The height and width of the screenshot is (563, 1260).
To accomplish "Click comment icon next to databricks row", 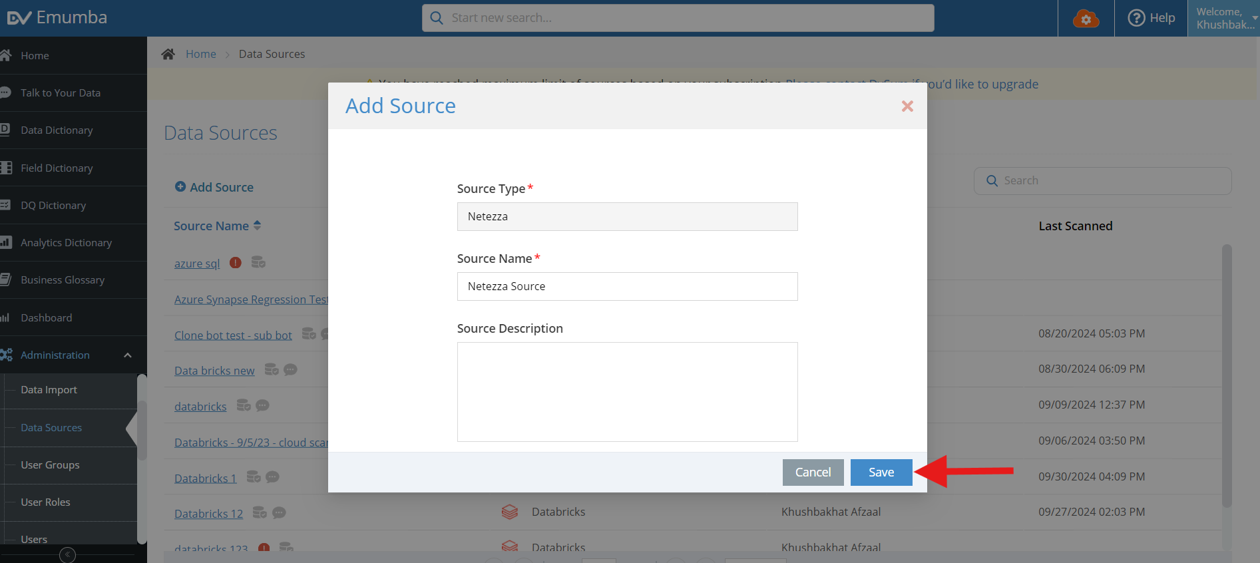I will click(x=262, y=405).
